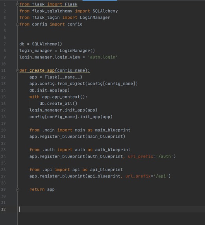The image size is (205, 225).
Task: Click 'login_manager.init_app(app)' line
Action: 63,110
